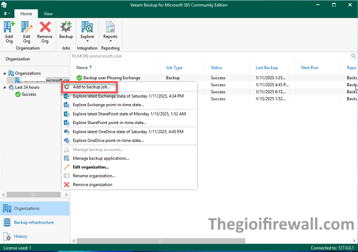Click the job list scroll left arrow
This screenshot has height=252, width=358.
pyautogui.click(x=74, y=241)
